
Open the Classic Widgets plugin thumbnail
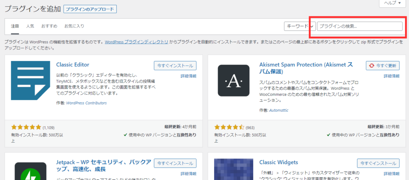tap(233, 169)
